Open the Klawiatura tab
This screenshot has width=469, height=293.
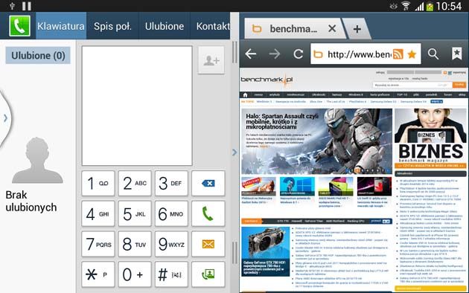[61, 26]
